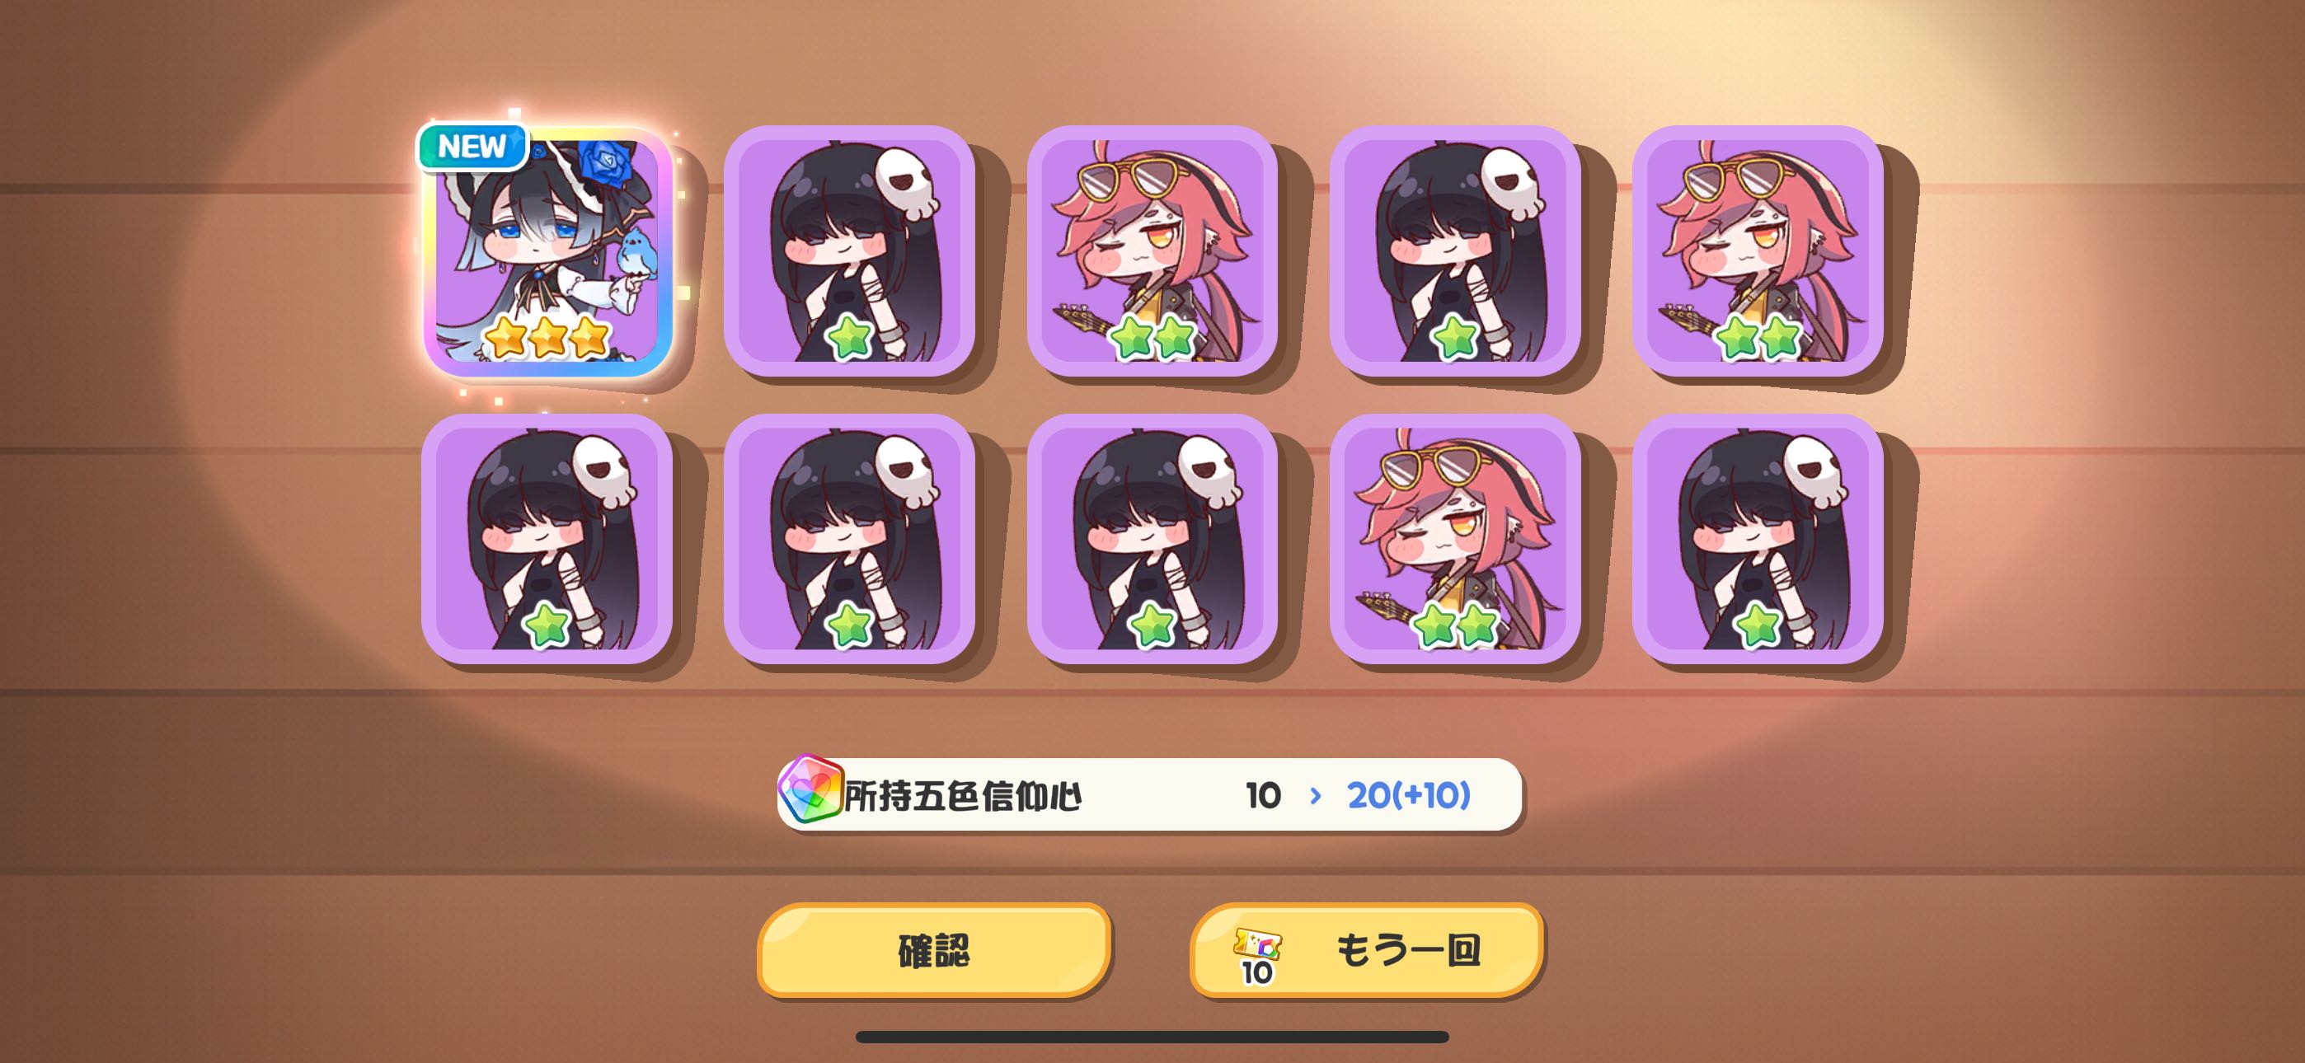Viewport: 2305px width, 1063px height.
Task: Choose the bottom-right black-haired skull card
Action: pos(1758,539)
